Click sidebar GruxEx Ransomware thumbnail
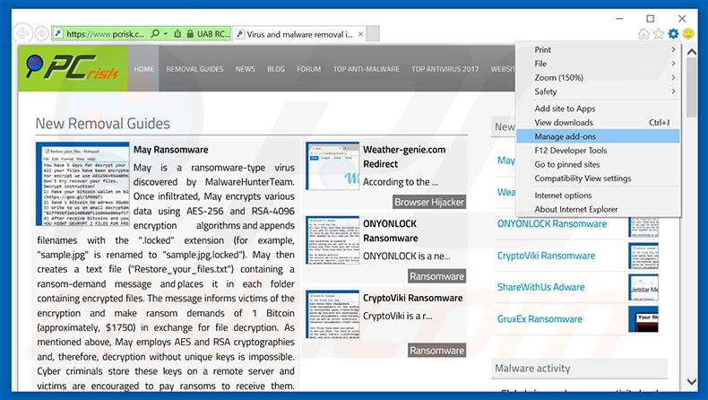The width and height of the screenshot is (708, 400). (643, 319)
